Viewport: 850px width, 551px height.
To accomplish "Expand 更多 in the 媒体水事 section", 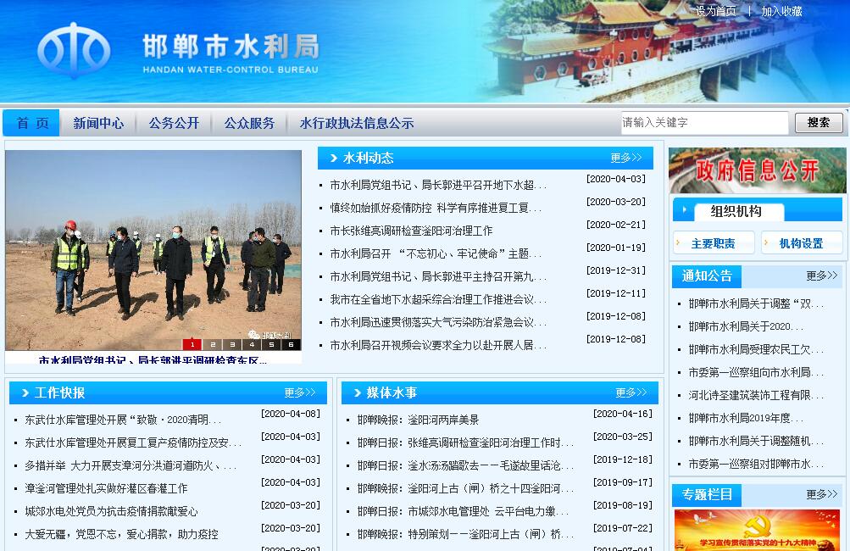I will coord(631,392).
